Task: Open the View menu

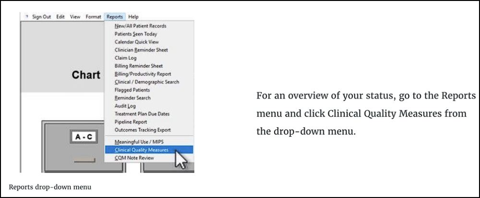Action: [x=75, y=17]
